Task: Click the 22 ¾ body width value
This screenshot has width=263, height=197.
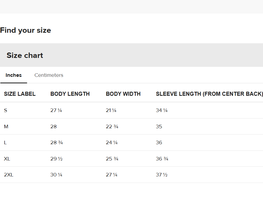Action: (112, 127)
